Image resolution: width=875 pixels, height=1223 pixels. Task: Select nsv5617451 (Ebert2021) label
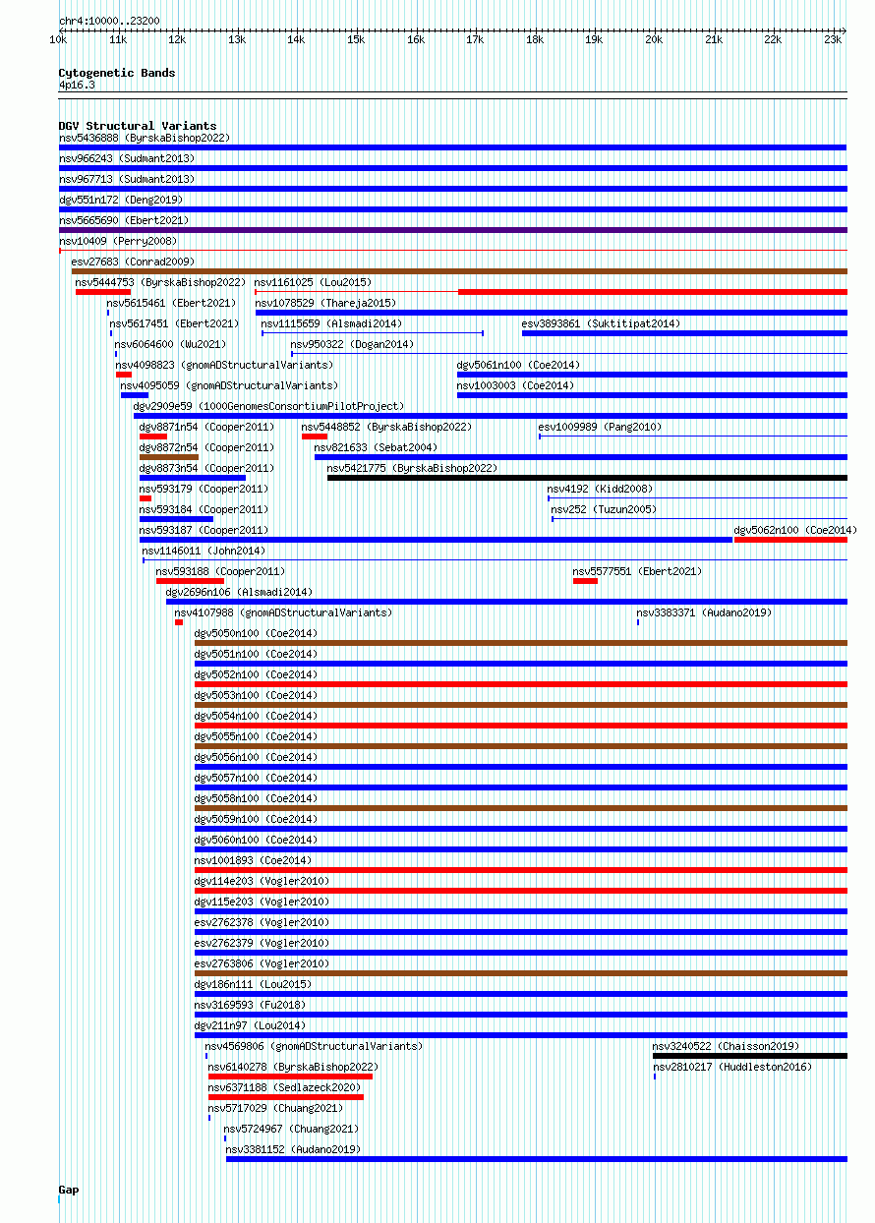(174, 323)
